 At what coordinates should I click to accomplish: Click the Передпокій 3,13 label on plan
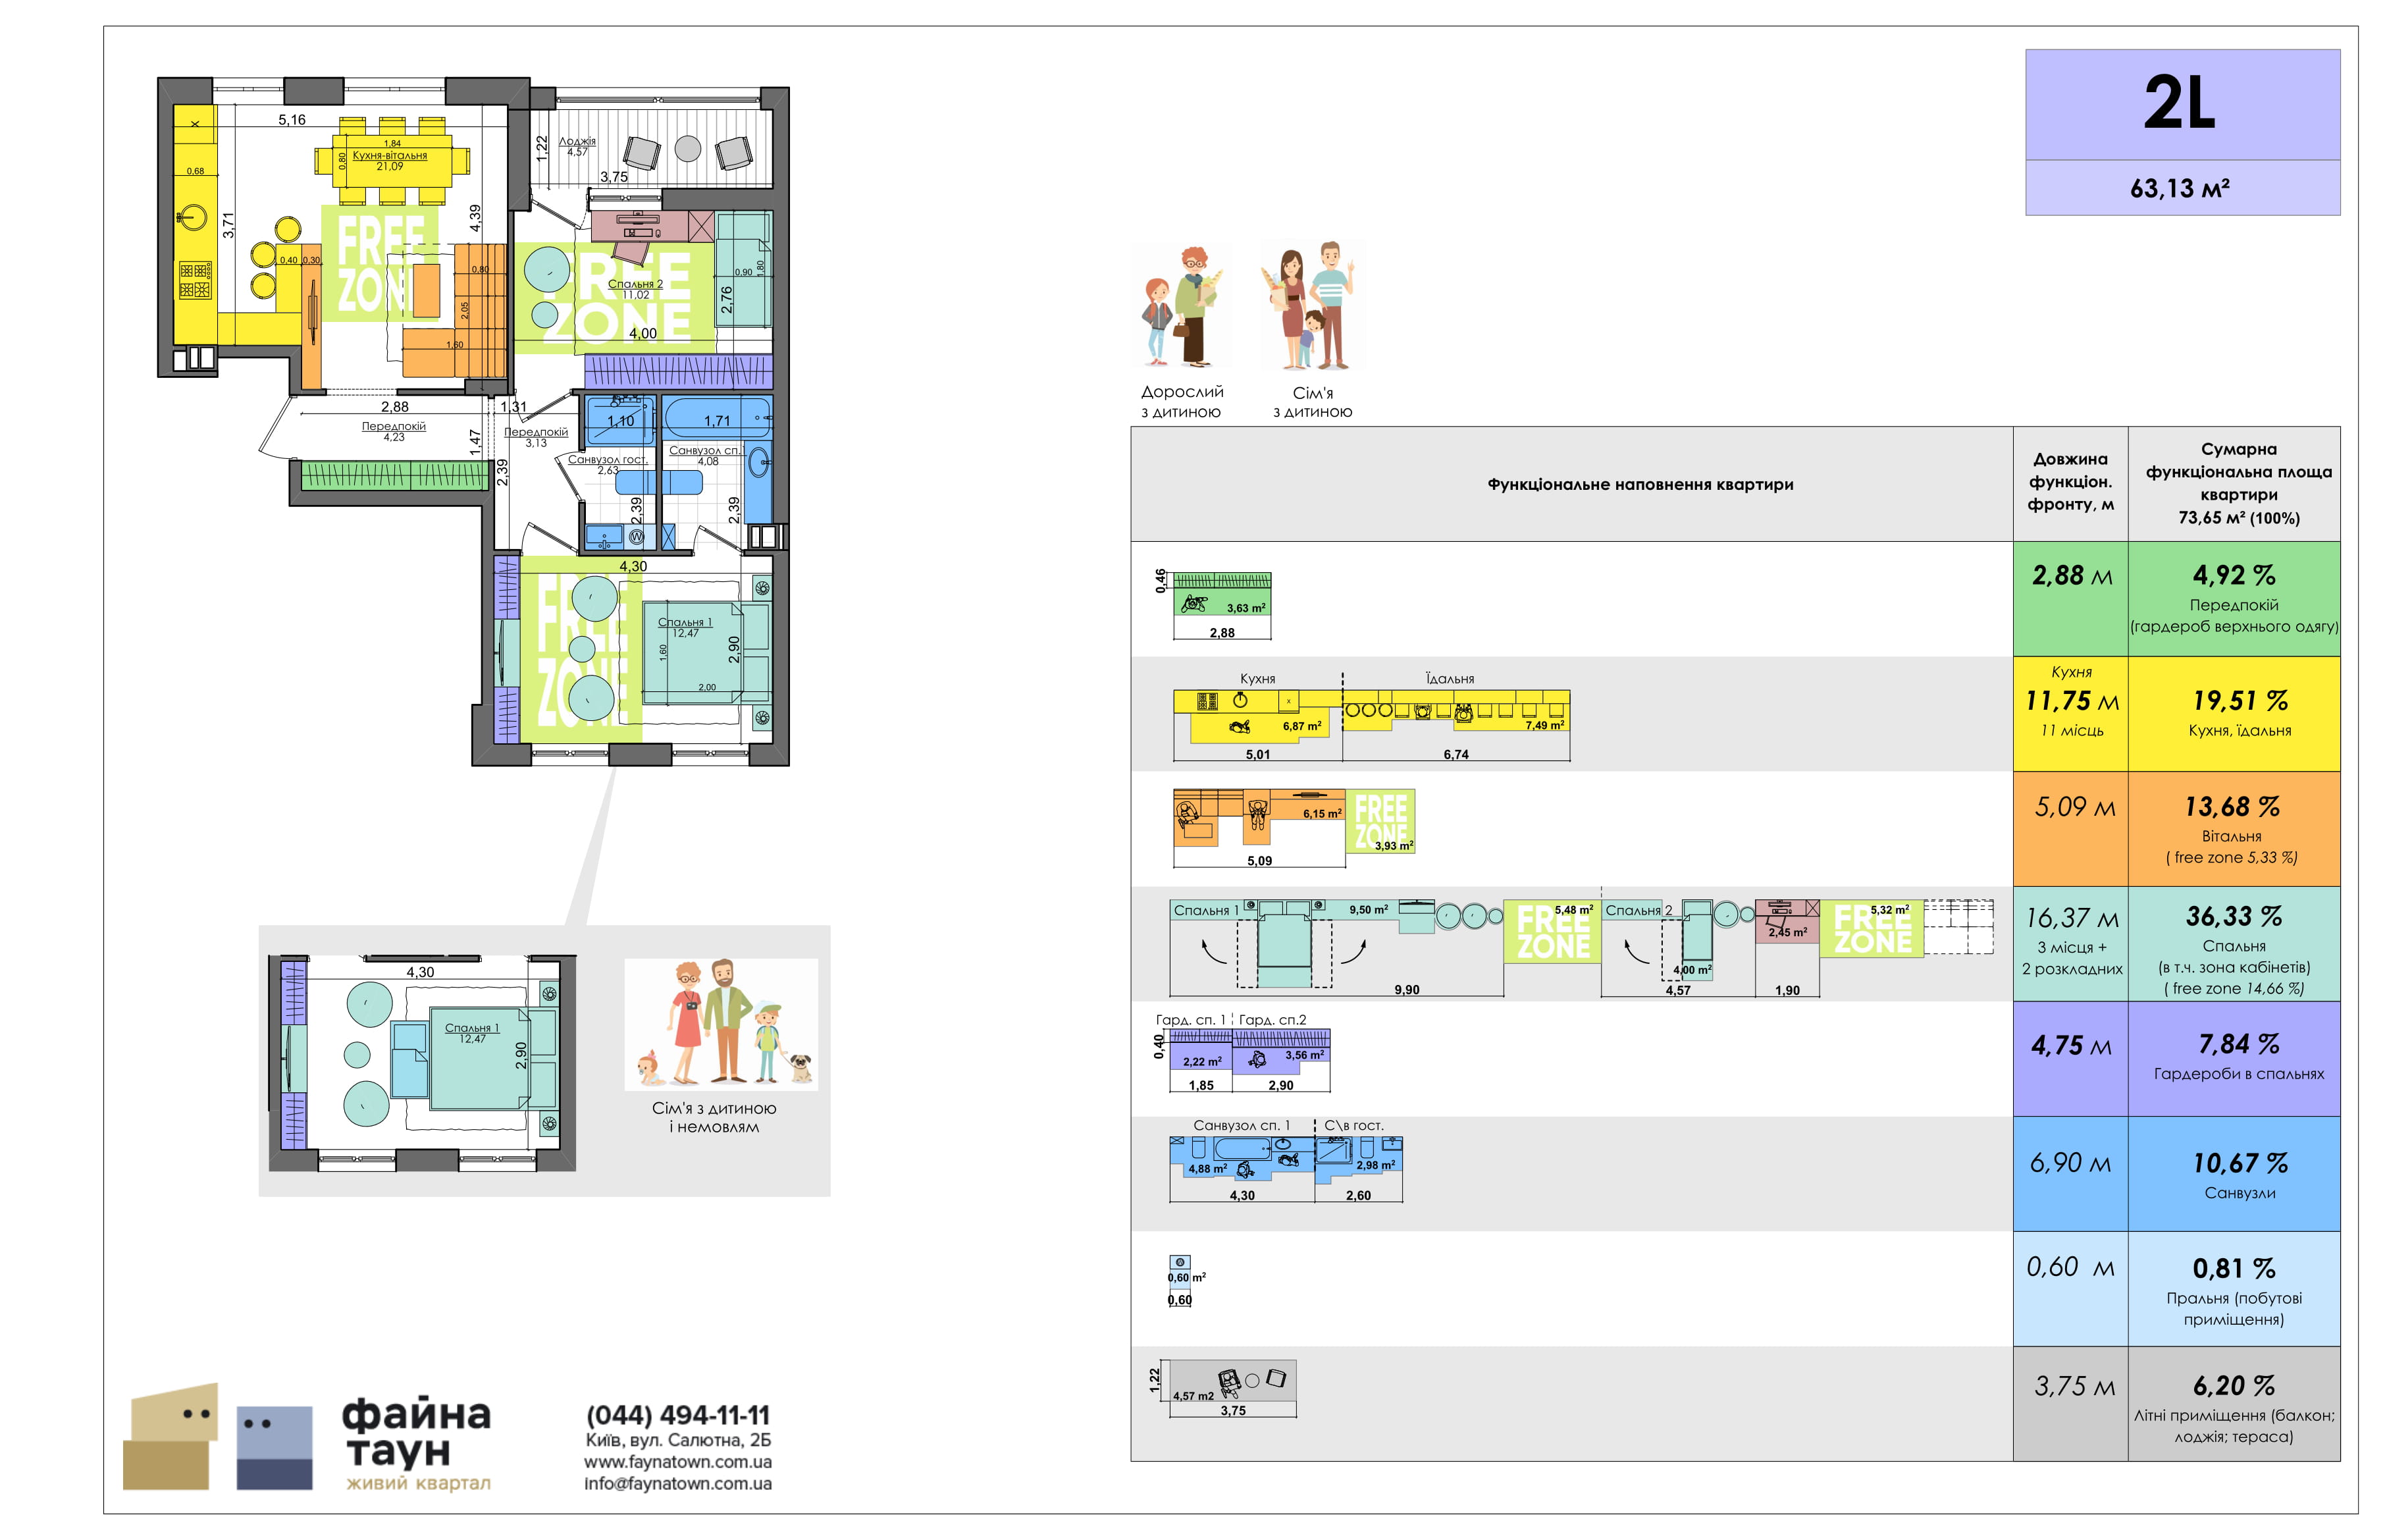click(x=536, y=437)
